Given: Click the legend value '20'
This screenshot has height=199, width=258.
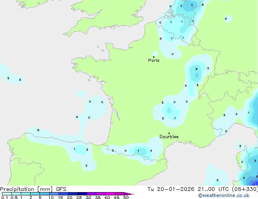Looking at the screenshot, I should pyautogui.click(x=70, y=197).
